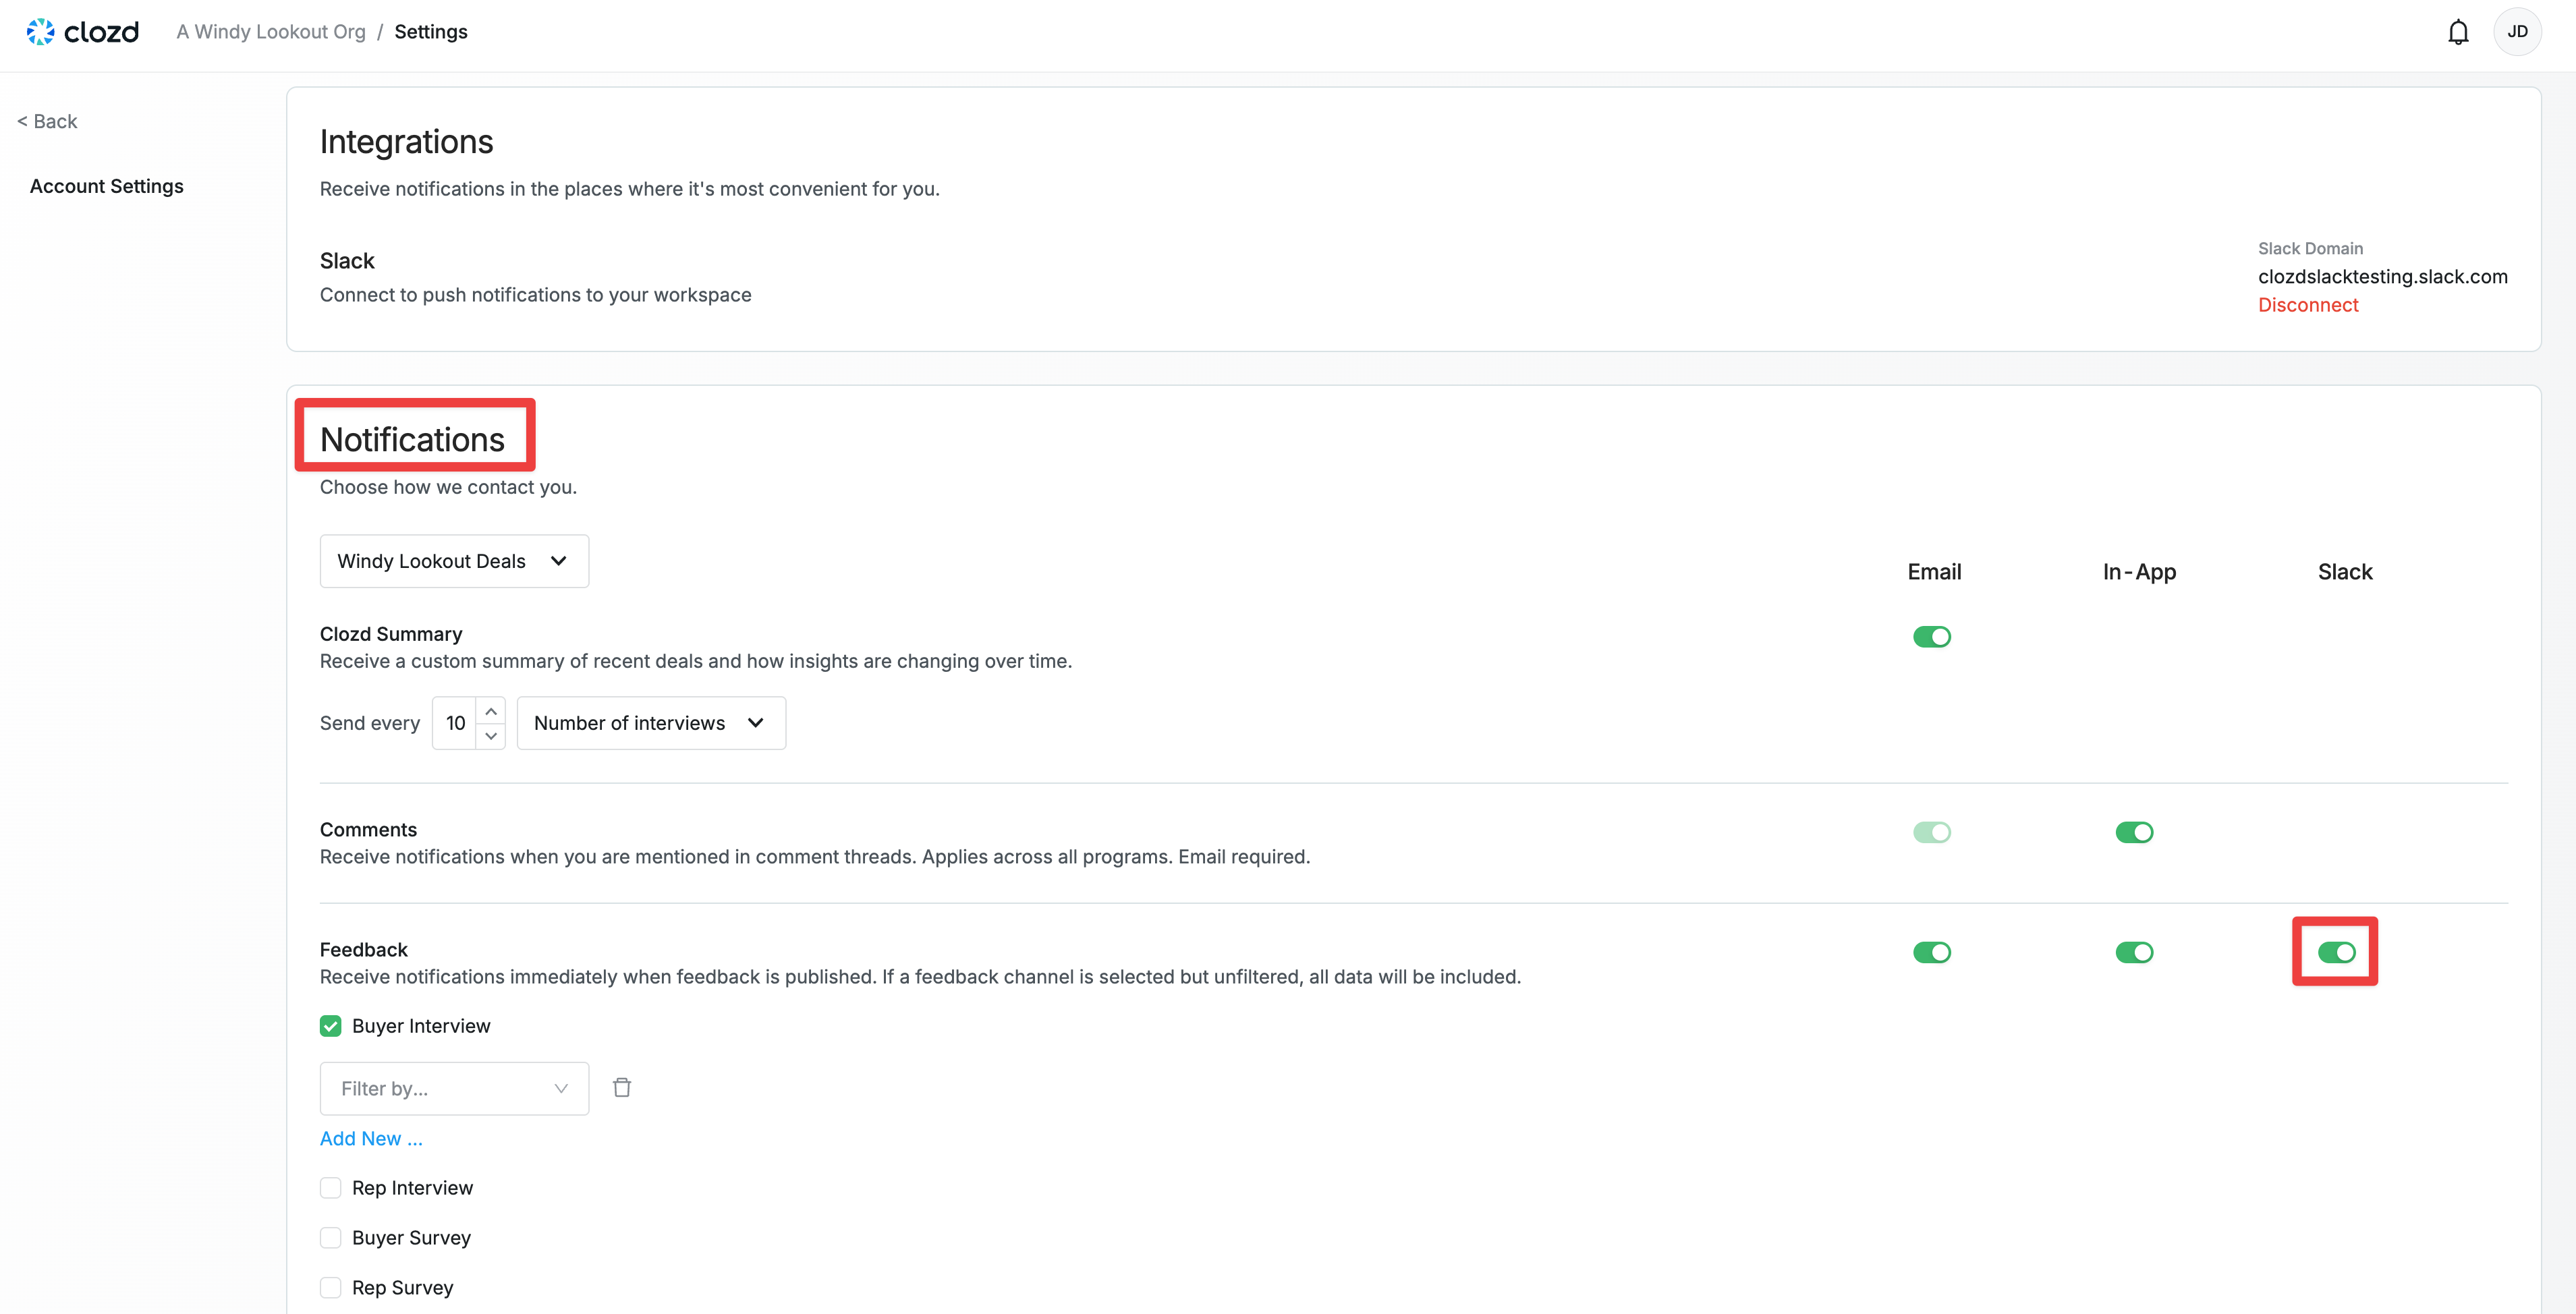Increment the Send every stepper up arrow

(490, 711)
